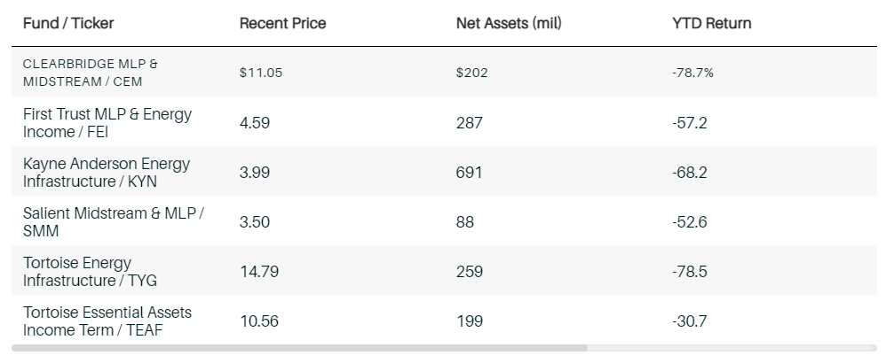Click the YTD Return column header
Image resolution: width=886 pixels, height=363 pixels.
712,23
